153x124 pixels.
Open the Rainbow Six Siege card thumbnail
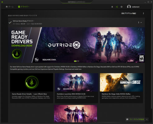pyautogui.click(x=121, y=82)
